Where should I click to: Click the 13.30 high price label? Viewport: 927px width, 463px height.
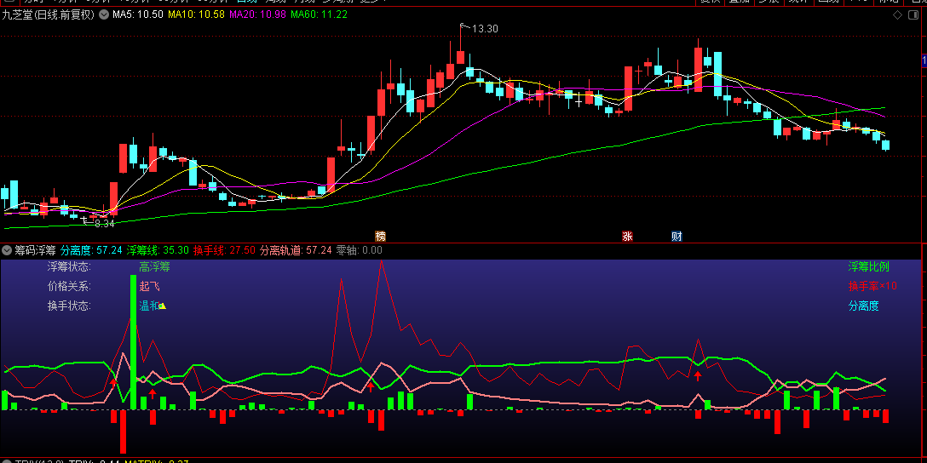(484, 28)
